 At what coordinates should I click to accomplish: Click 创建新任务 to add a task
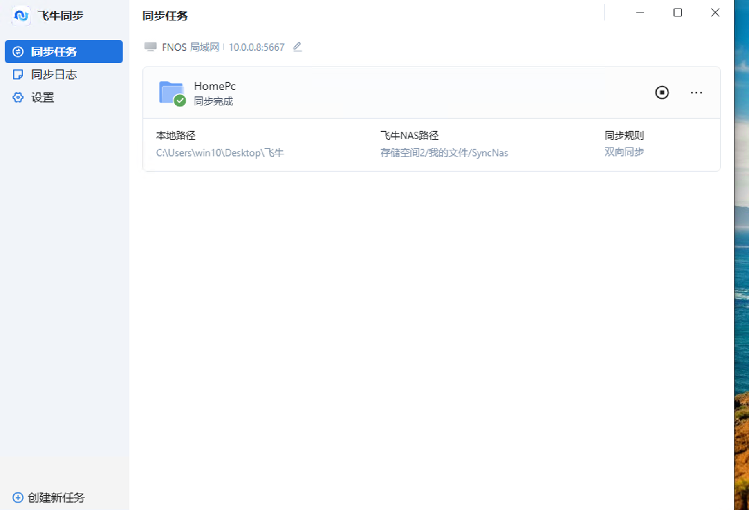tap(49, 497)
